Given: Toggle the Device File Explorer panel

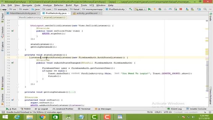Looking at the screenshot, I should tap(211, 96).
